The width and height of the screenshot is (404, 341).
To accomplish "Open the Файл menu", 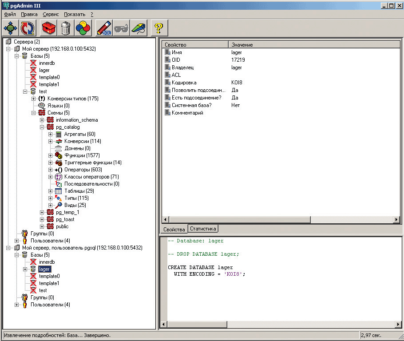I will 10,15.
